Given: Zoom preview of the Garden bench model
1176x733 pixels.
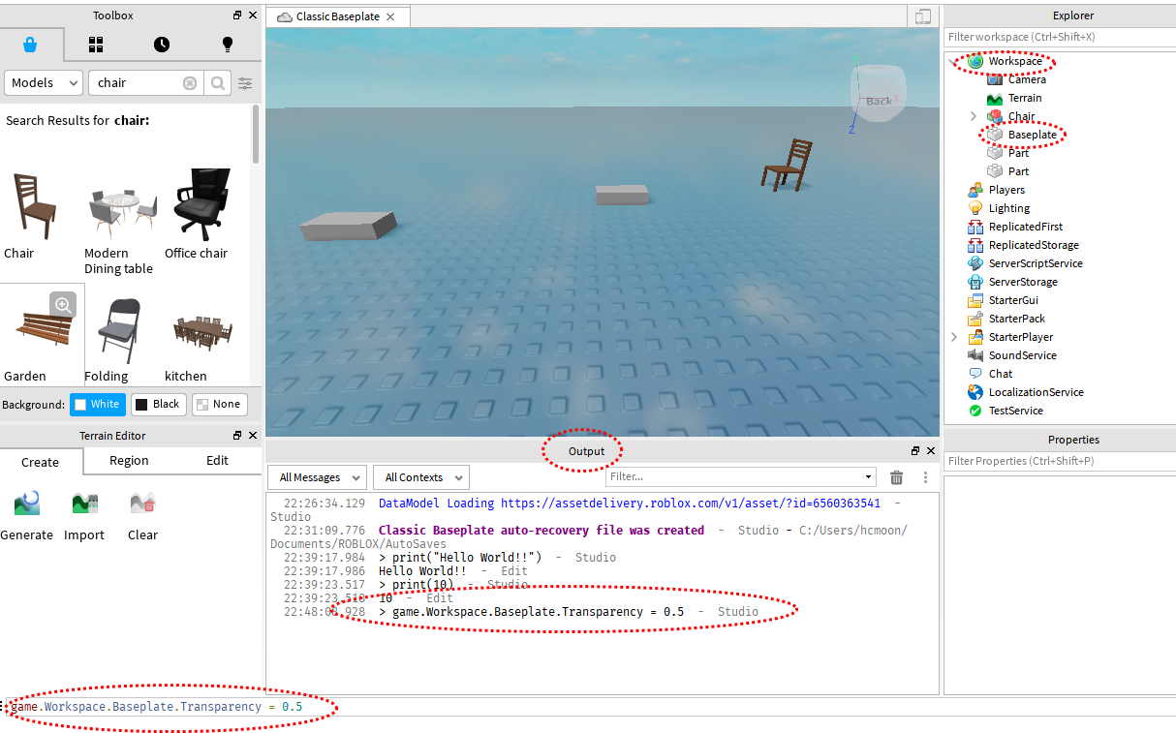Looking at the screenshot, I should coord(63,305).
